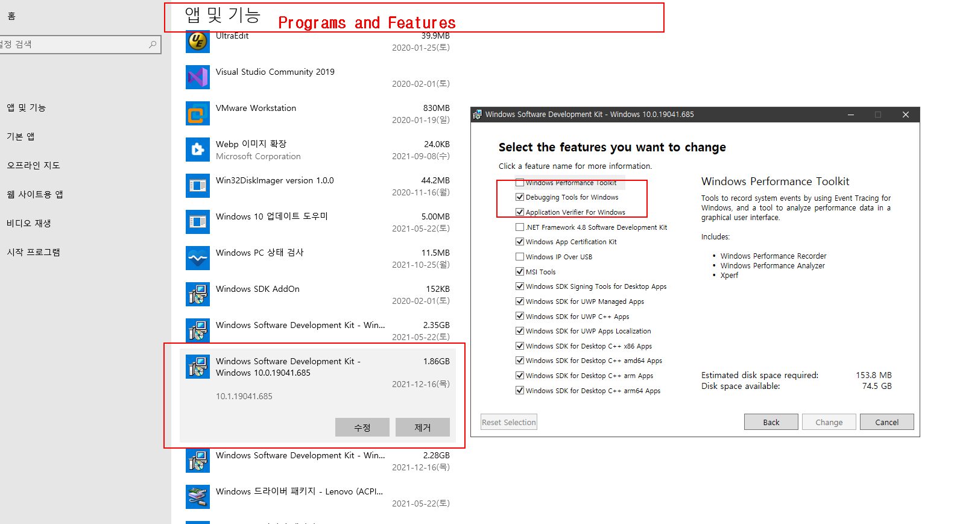
Task: Click Windows Performance Analyzer in the includes list
Action: point(772,265)
